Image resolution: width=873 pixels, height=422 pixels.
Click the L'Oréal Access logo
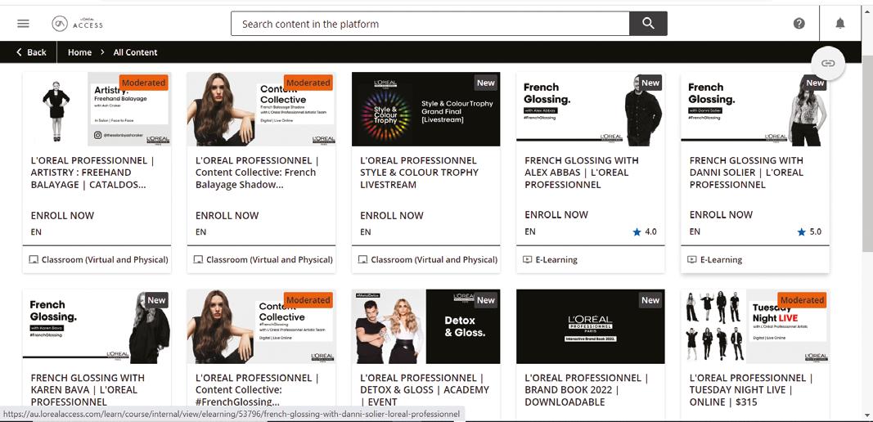[77, 24]
